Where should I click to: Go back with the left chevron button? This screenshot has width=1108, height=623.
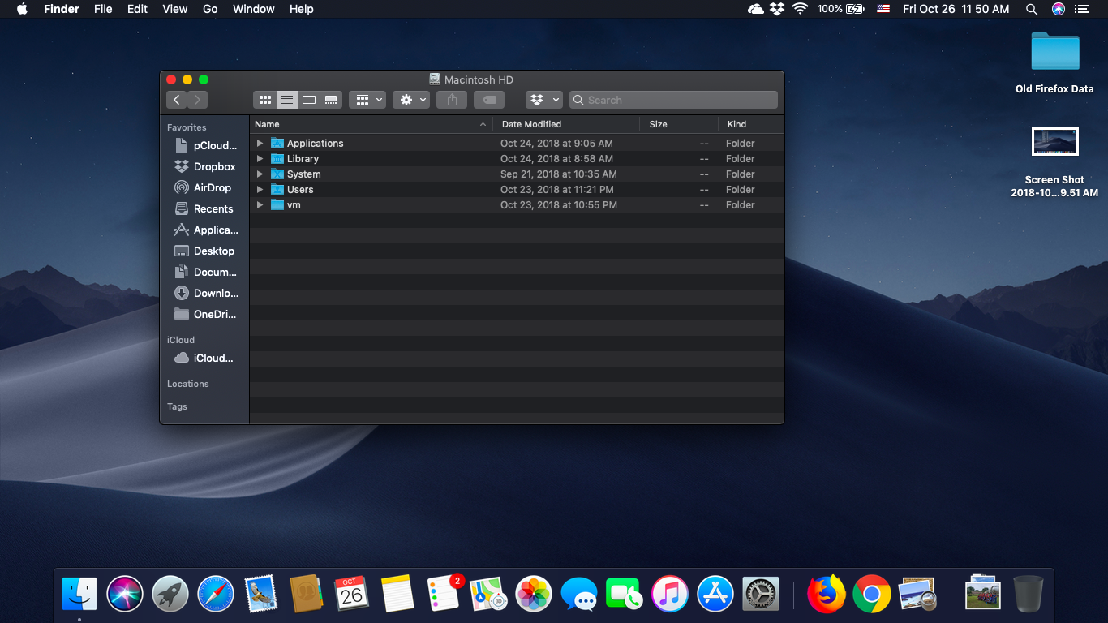coord(177,100)
